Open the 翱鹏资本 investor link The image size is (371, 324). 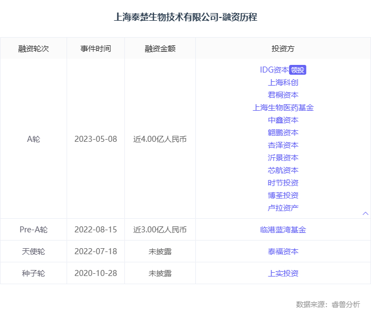[x=283, y=133]
